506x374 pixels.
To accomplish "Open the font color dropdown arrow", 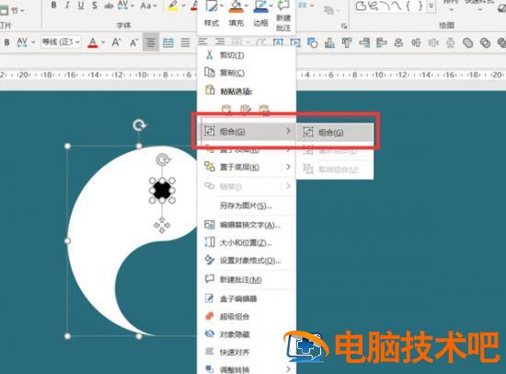I will (x=103, y=42).
